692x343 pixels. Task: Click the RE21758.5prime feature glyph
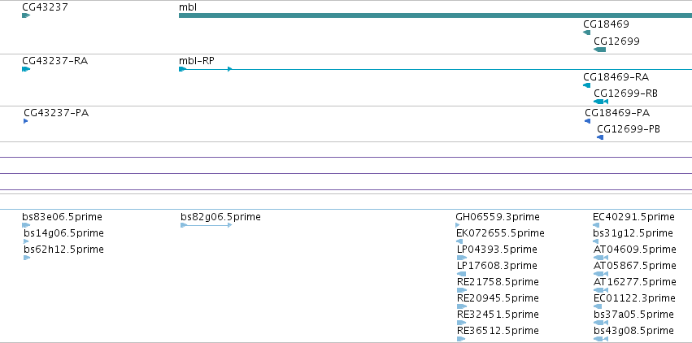pos(462,290)
